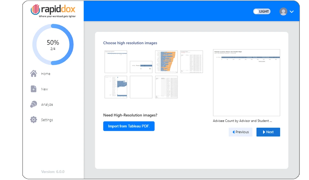Viewport: 309px width, 180px height.
Task: Click the 'Need High-Resolution images?' text
Action: (x=130, y=115)
